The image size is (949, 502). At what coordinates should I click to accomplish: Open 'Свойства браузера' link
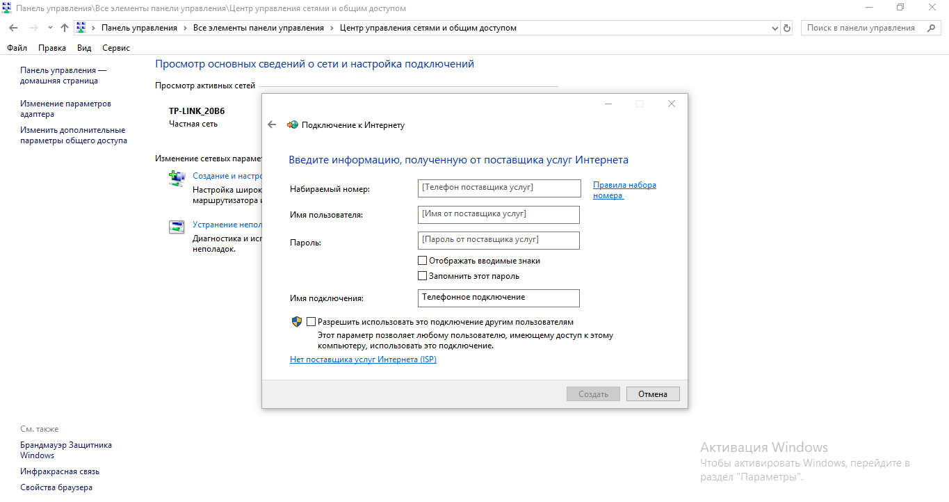click(x=56, y=487)
